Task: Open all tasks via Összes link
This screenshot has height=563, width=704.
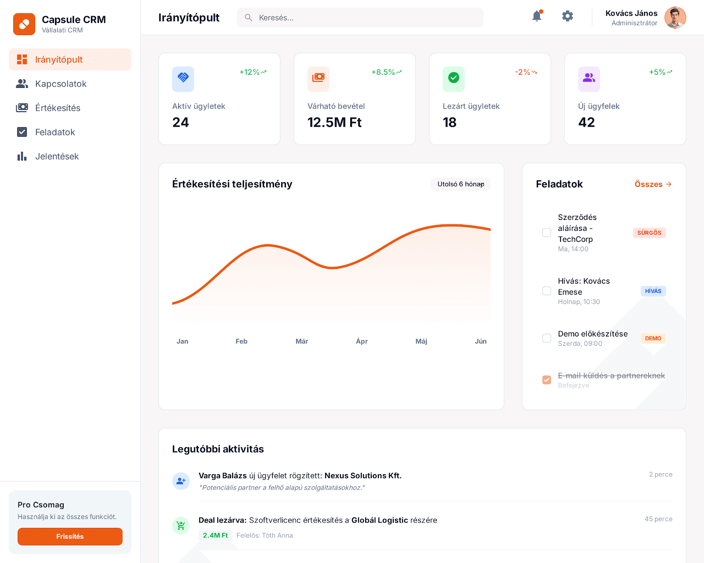Action: click(653, 184)
